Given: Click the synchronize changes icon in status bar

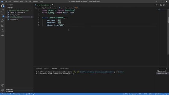Looking at the screenshot, I should tap(11, 94).
